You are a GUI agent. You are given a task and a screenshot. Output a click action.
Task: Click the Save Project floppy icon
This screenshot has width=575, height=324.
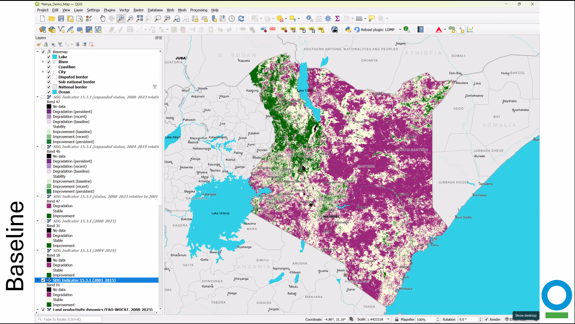61,19
